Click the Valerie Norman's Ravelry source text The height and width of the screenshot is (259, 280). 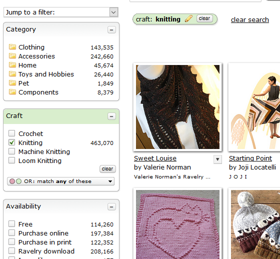coord(172,177)
